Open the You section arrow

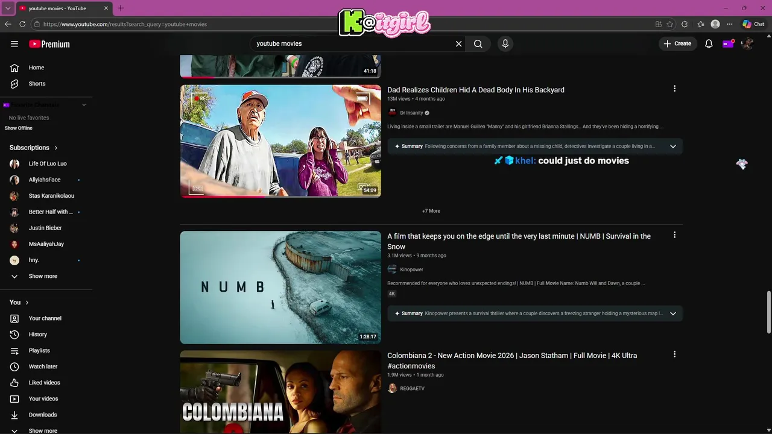(x=27, y=303)
